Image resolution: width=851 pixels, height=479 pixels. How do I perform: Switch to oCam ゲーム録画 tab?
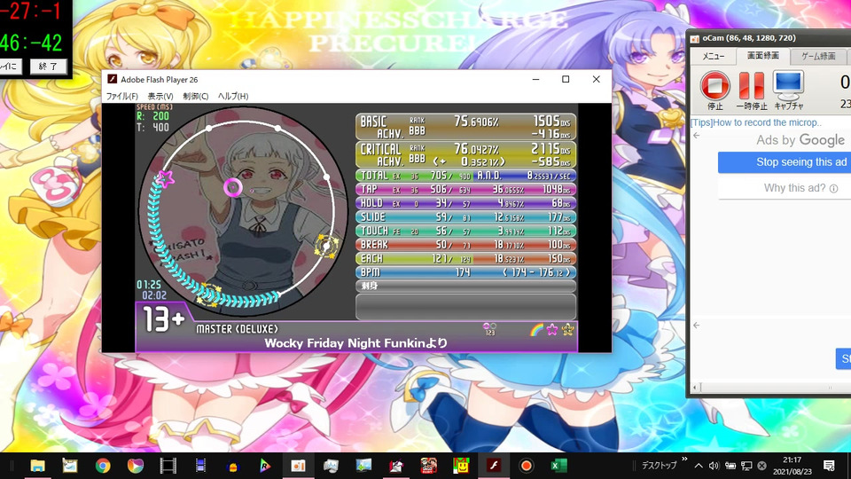[818, 56]
